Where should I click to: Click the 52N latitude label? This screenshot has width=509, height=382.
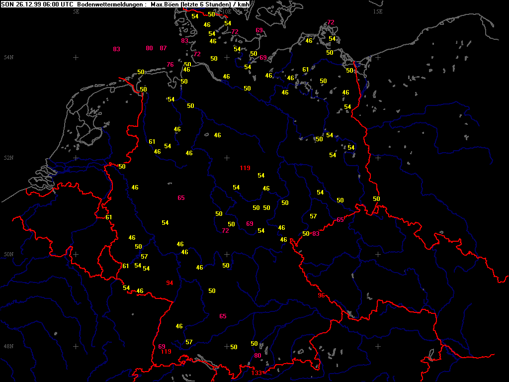pos(8,158)
